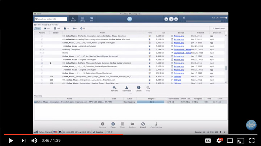261x146 pixels.
Task: Skip to next track in FrostWire player
Action: pos(176,19)
